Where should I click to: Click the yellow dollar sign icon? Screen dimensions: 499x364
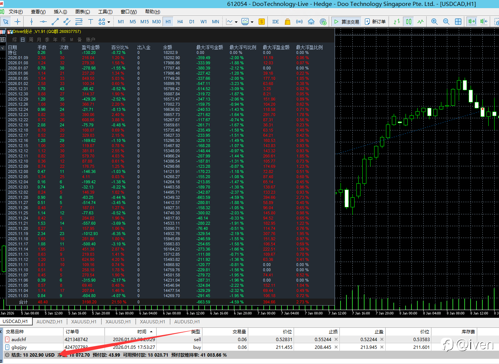point(262,21)
